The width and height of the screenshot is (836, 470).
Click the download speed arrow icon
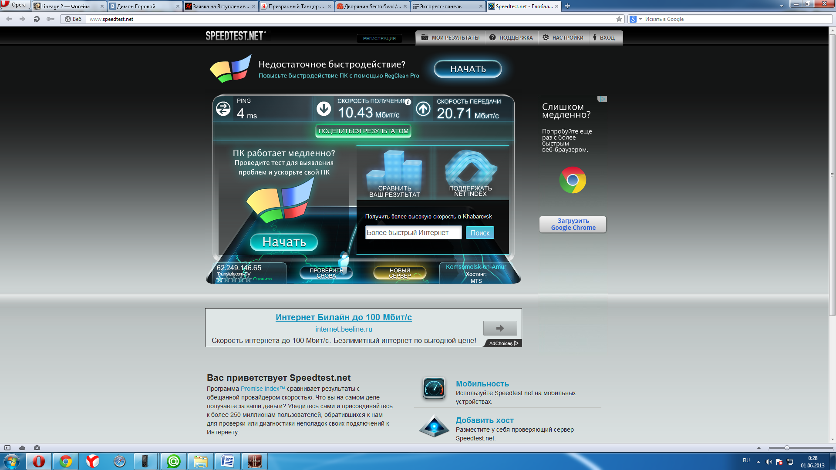[x=324, y=109]
